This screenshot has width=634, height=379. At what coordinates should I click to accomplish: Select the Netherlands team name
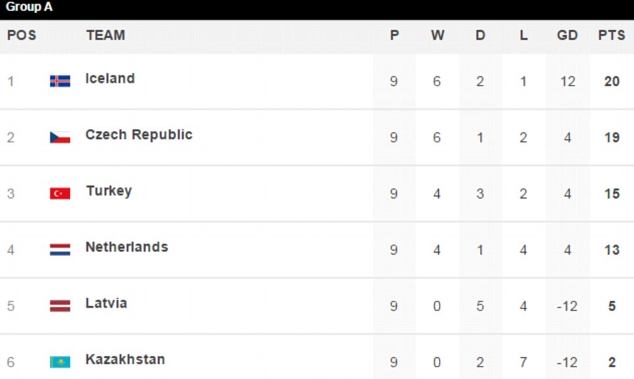[x=127, y=247]
